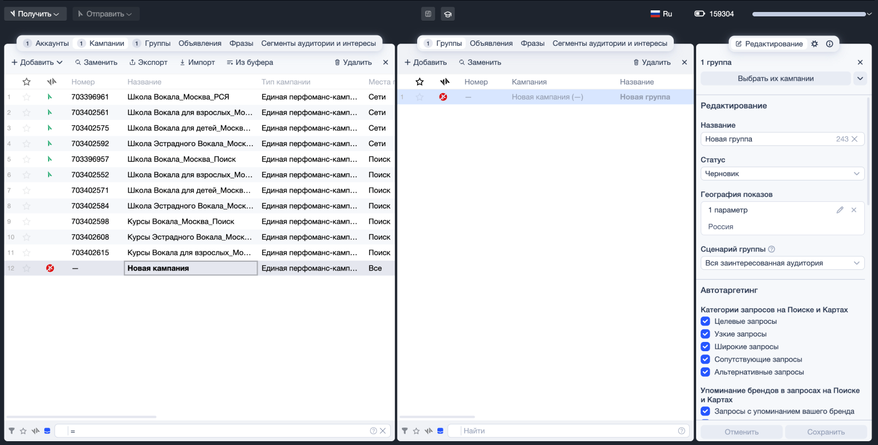Click status filter icon in campaigns panel footer

point(35,431)
